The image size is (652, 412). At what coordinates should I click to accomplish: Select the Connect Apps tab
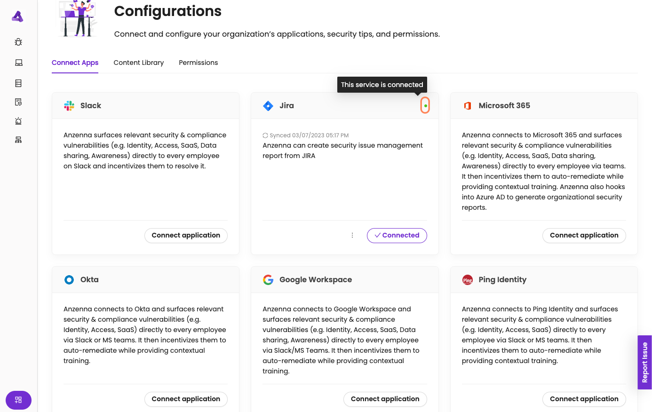[x=75, y=63]
